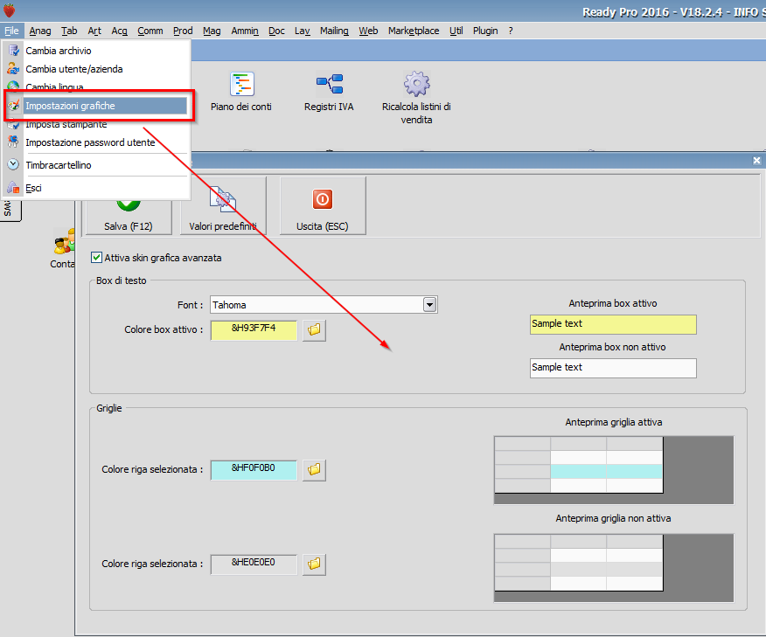Click Valori predefiniti button
This screenshot has height=637, width=766.
point(223,205)
